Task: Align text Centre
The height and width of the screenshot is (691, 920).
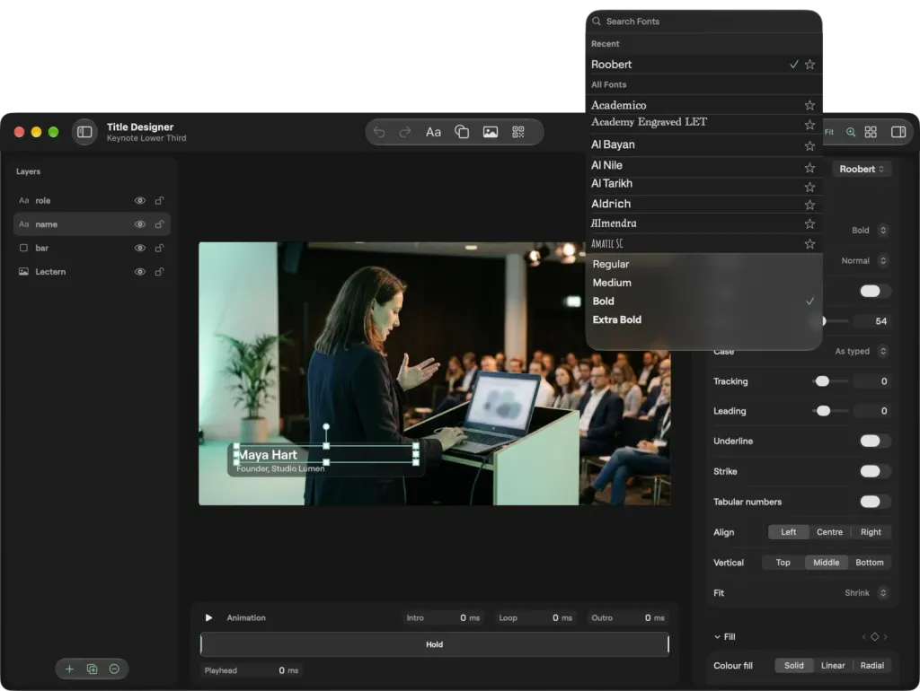Action: pyautogui.click(x=829, y=531)
